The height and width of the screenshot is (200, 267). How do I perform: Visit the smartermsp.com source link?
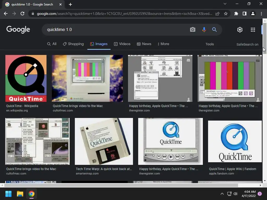tap(87, 174)
